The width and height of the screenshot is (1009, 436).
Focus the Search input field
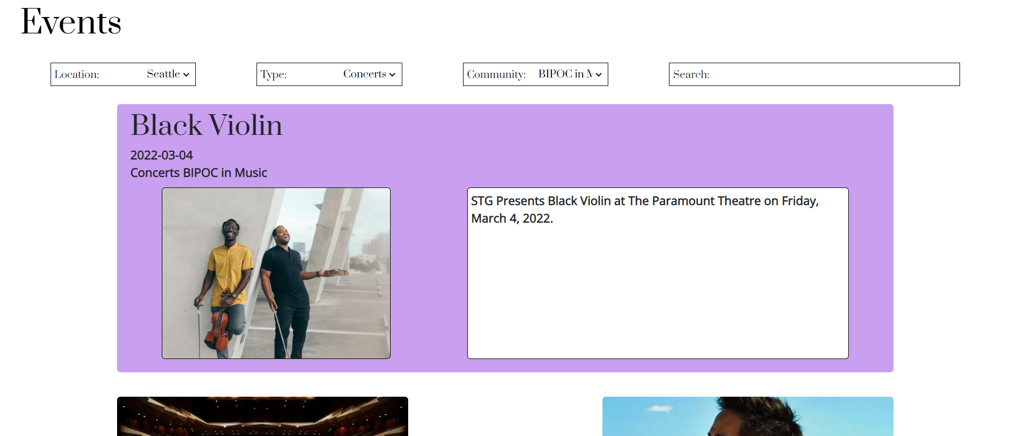click(x=814, y=74)
